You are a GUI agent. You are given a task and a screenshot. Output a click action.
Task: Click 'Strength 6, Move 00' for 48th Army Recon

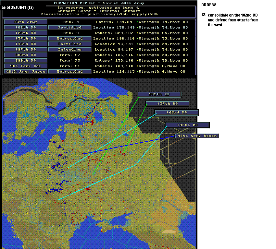coord(162,72)
